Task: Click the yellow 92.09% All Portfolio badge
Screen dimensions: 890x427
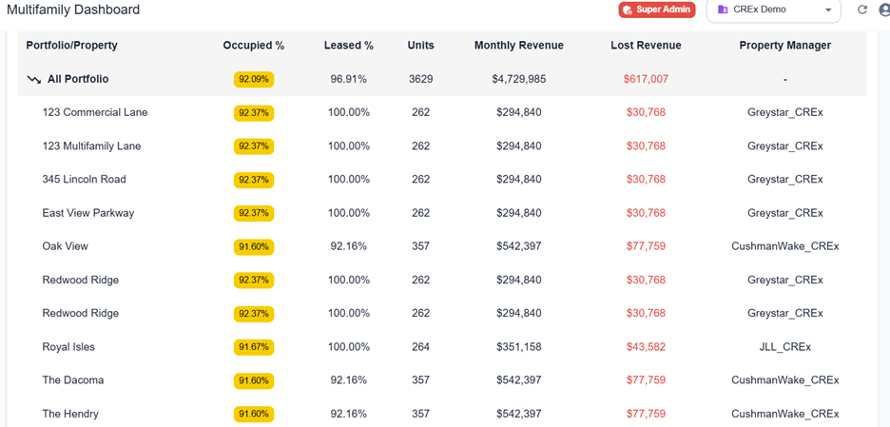Action: (x=254, y=80)
